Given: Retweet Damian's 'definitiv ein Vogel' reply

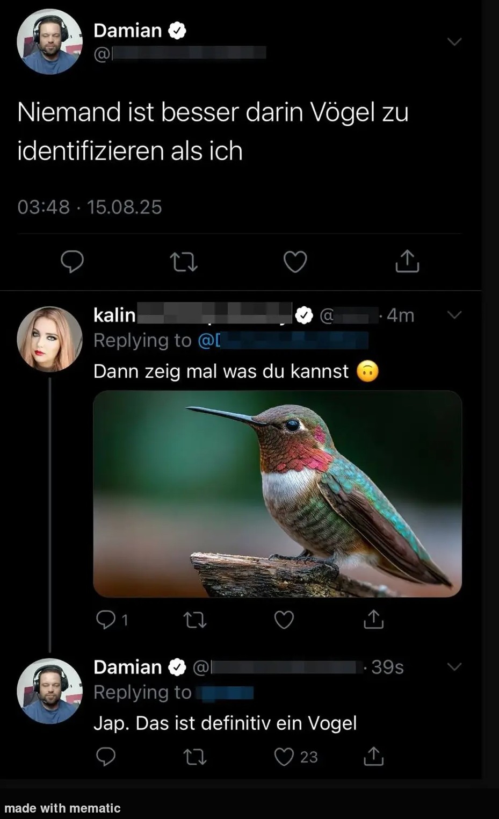Looking at the screenshot, I should (195, 757).
